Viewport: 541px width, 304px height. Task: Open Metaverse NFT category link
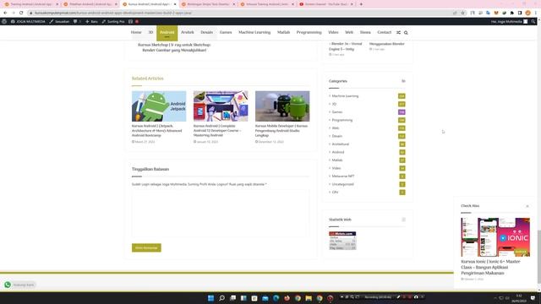[343, 176]
